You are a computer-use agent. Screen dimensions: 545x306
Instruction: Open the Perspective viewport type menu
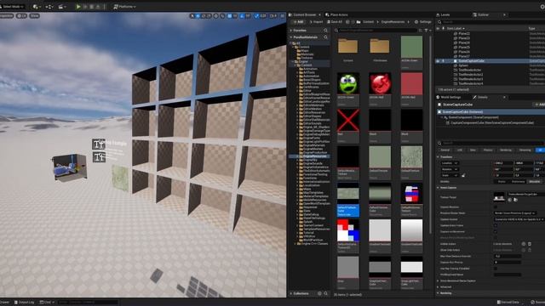point(6,15)
